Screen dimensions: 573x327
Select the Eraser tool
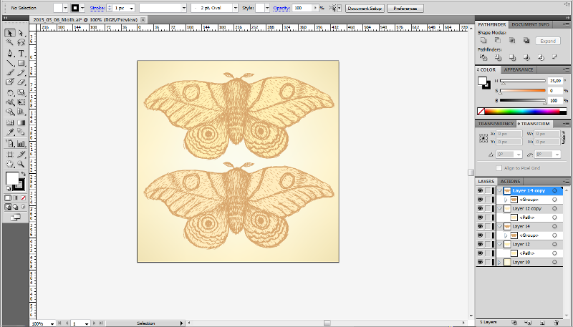point(21,82)
